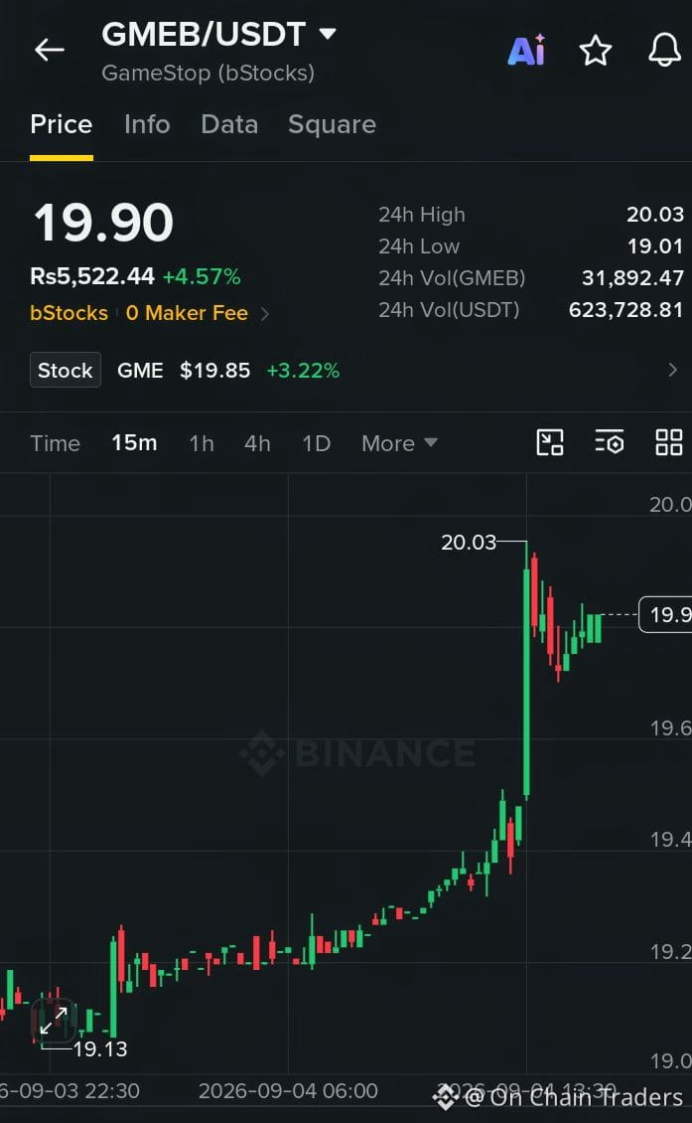The width and height of the screenshot is (692, 1123).
Task: Expand the GME stock row chevron
Action: 672,370
